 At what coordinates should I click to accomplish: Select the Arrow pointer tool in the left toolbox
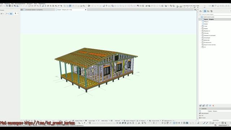tap(16, 13)
